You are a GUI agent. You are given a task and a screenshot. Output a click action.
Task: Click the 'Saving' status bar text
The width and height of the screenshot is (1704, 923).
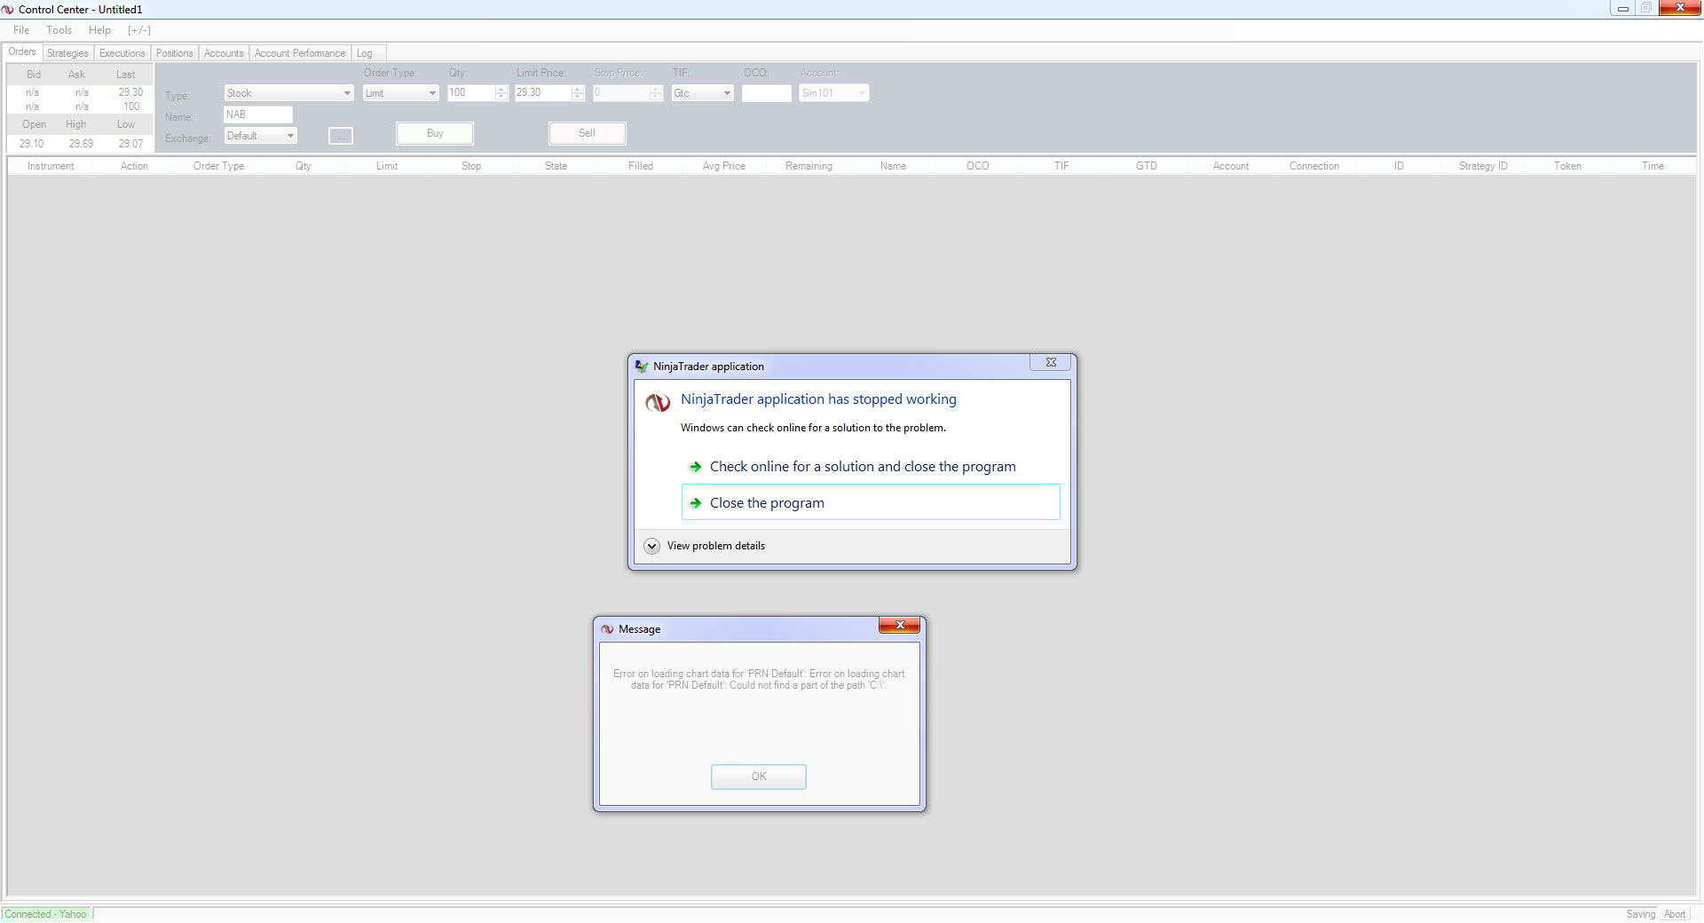coord(1641,914)
